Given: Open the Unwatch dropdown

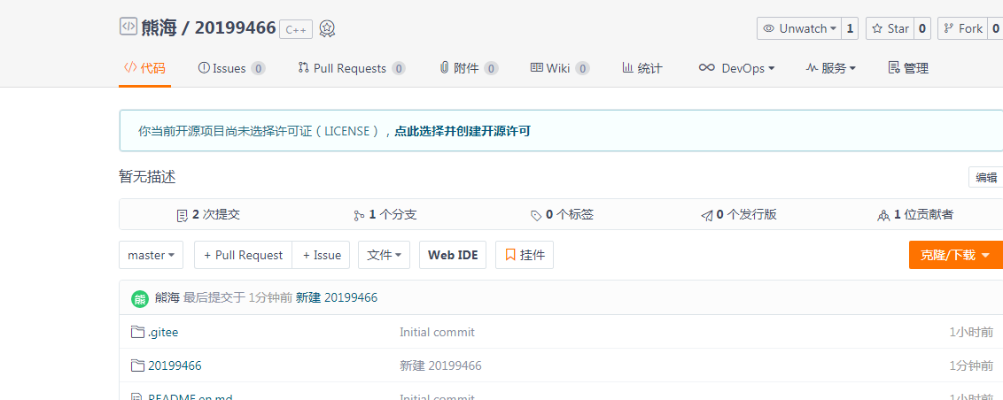Looking at the screenshot, I should tap(799, 28).
